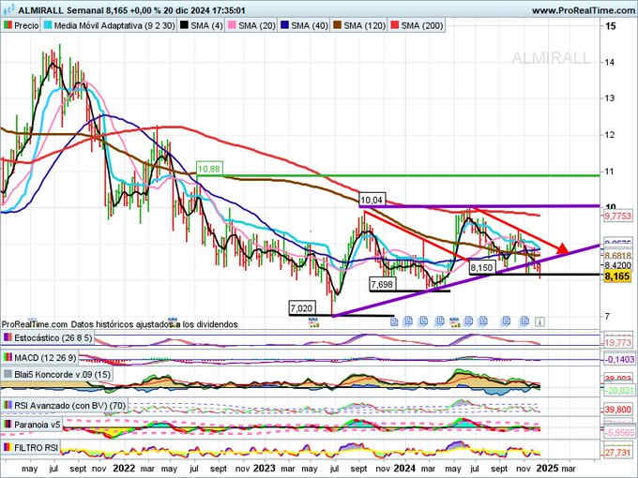This screenshot has height=478, width=638.
Task: Click the -0,1403 MACD value
Action: click(x=618, y=360)
